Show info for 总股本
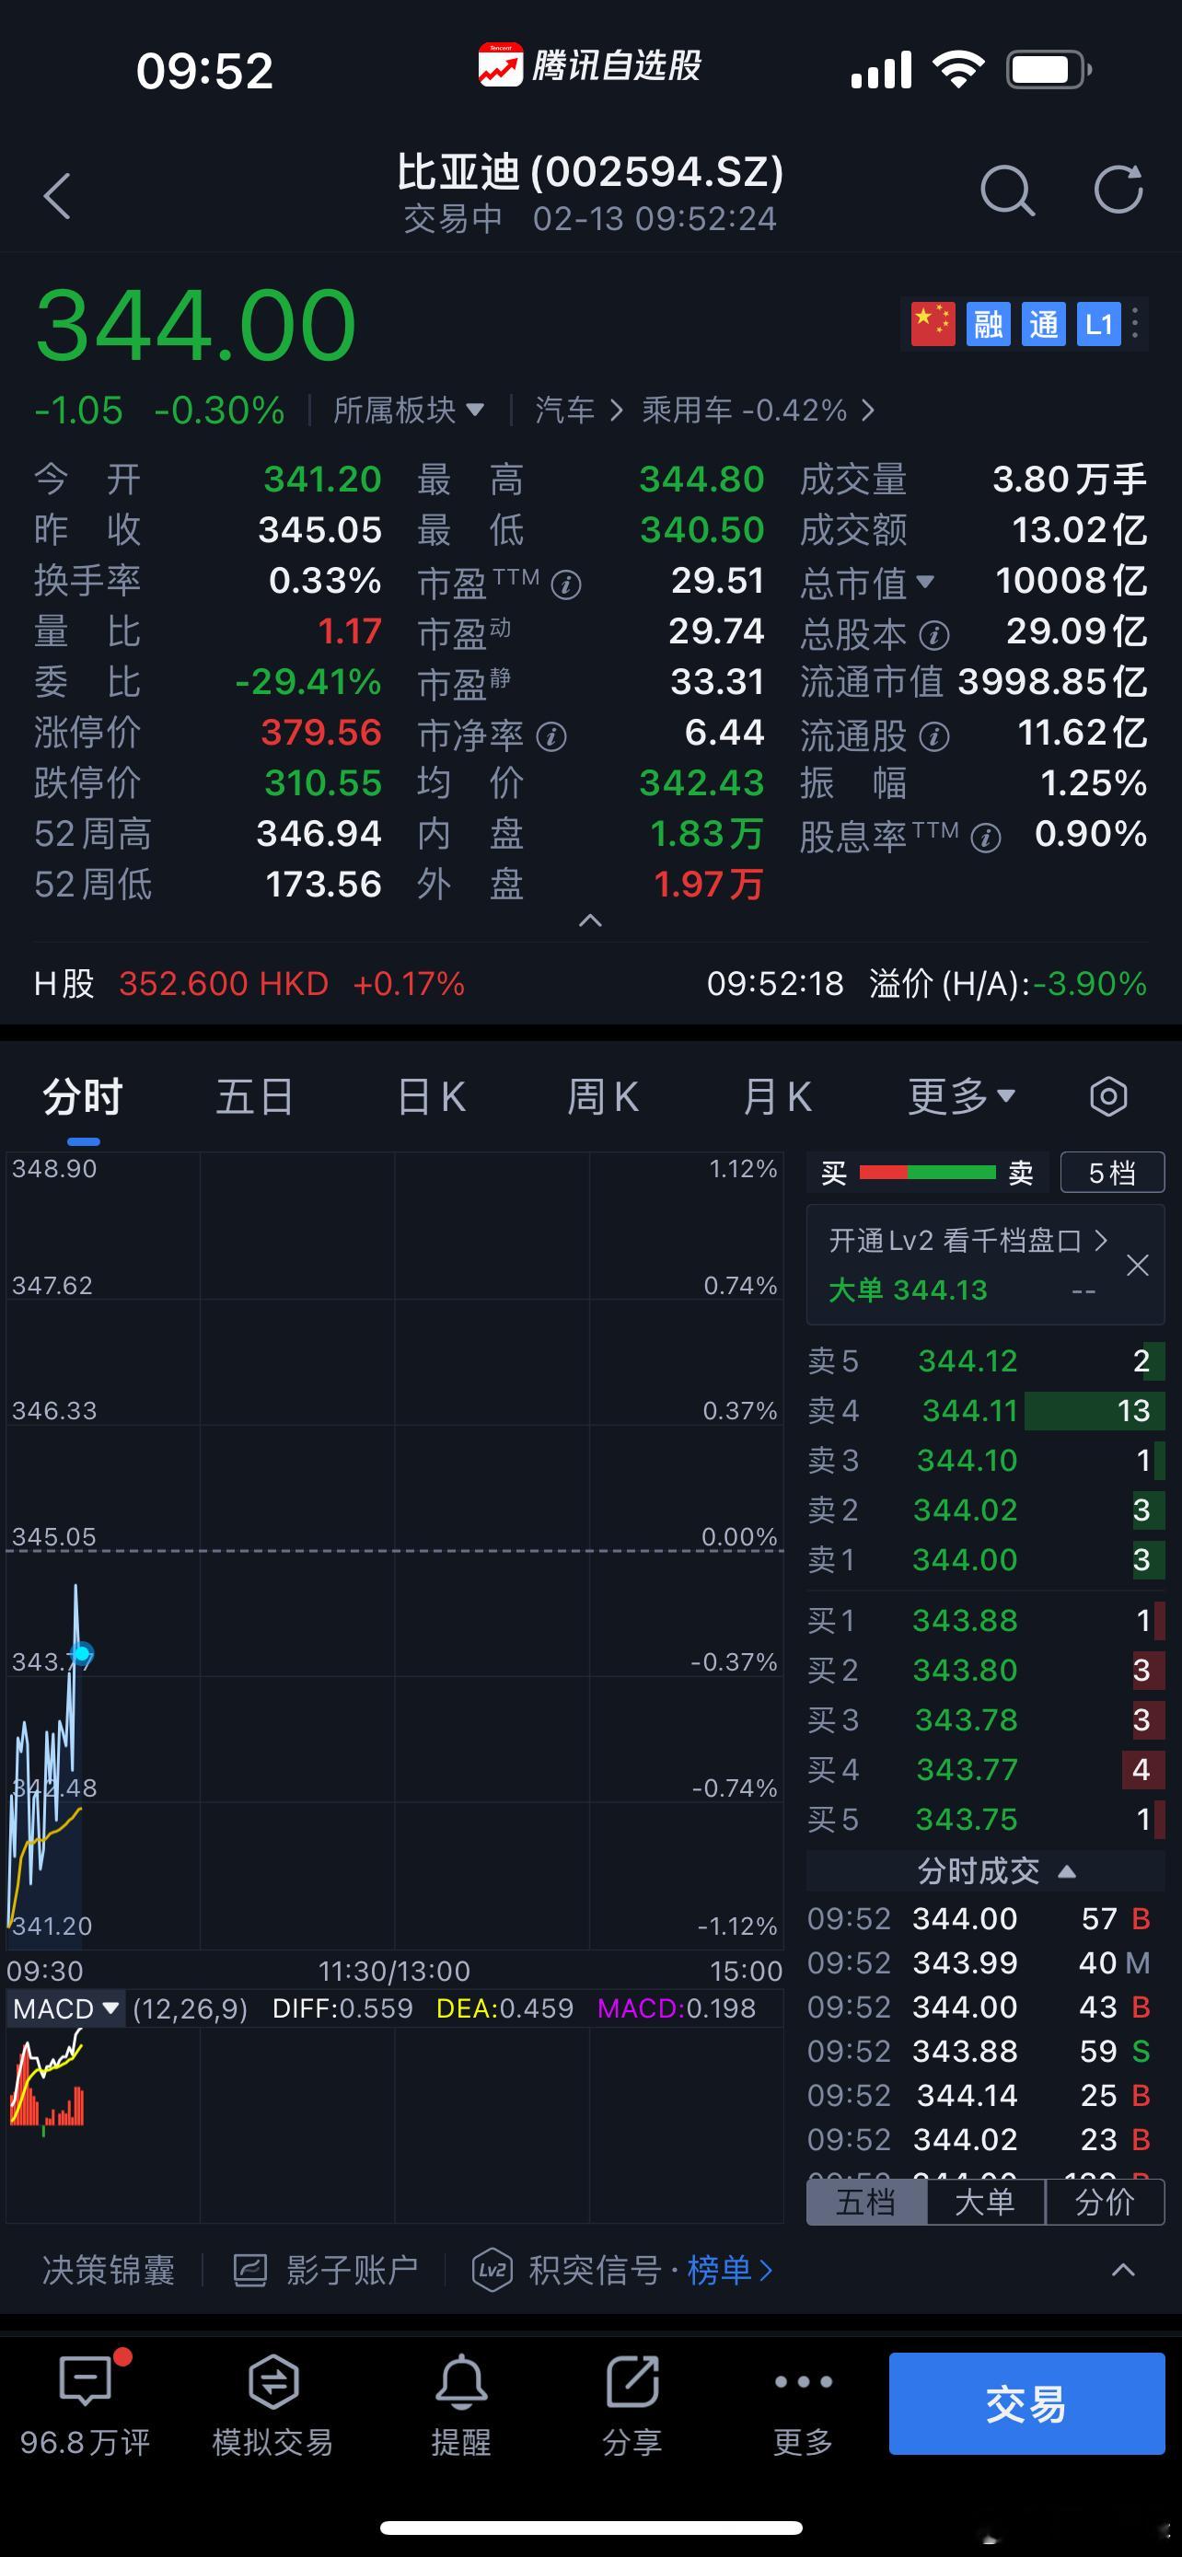 point(933,634)
